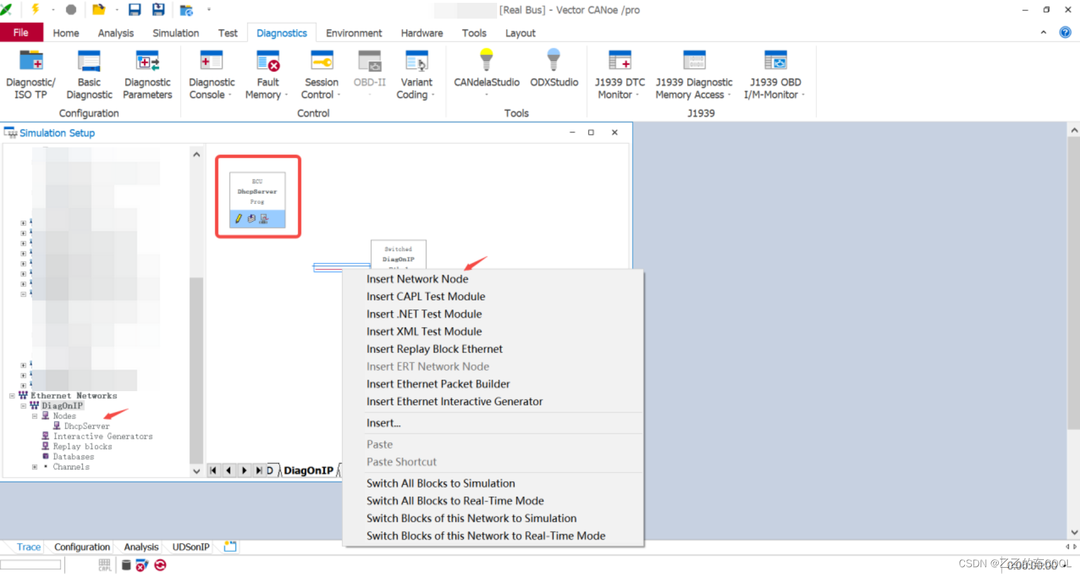1080x574 pixels.
Task: Click the DiagOnIP network tab
Action: [308, 470]
